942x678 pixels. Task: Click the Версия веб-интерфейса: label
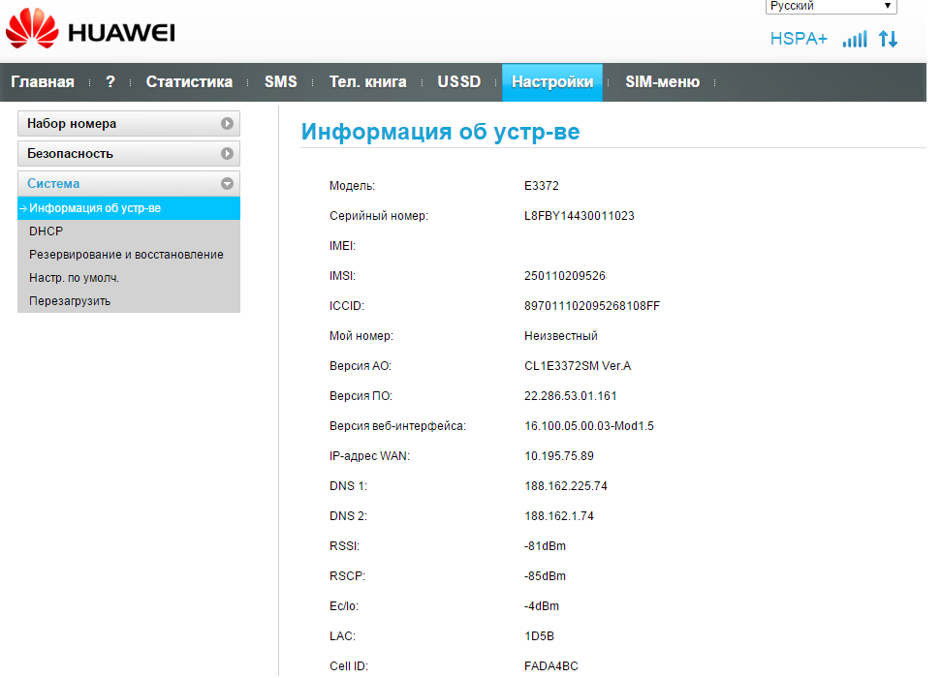pos(397,426)
